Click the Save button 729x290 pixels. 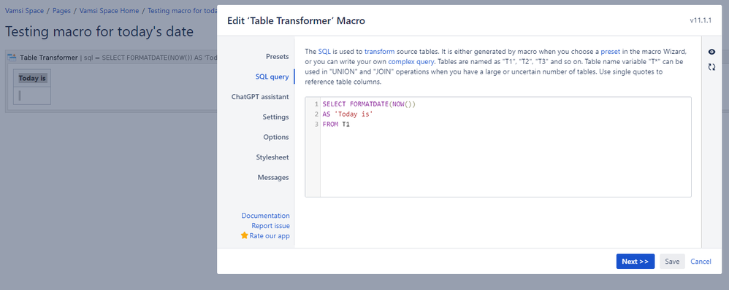click(672, 262)
